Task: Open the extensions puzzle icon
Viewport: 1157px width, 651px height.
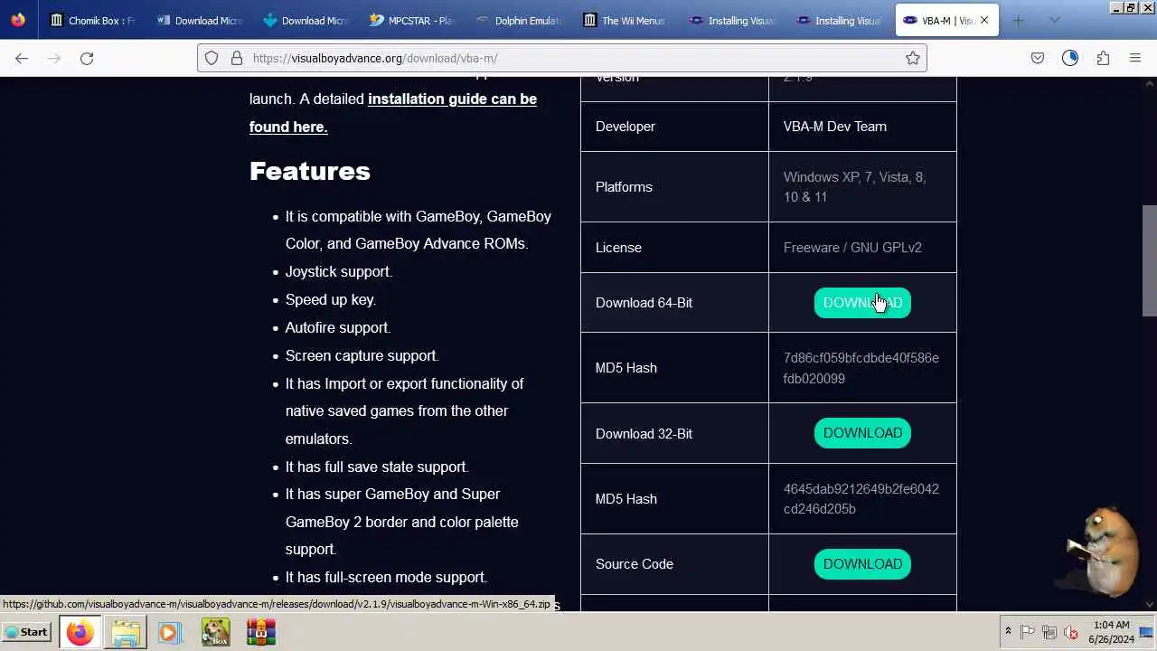Action: pos(1103,58)
